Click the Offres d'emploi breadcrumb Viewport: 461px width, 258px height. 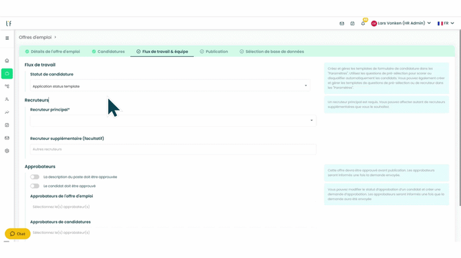[35, 37]
